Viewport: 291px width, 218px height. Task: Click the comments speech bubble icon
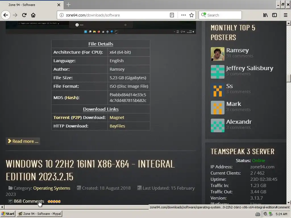point(11,201)
